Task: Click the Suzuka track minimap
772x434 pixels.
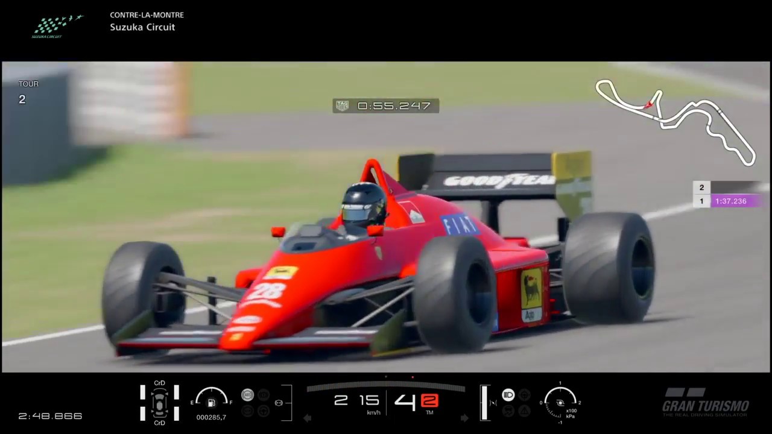Action: tap(675, 122)
